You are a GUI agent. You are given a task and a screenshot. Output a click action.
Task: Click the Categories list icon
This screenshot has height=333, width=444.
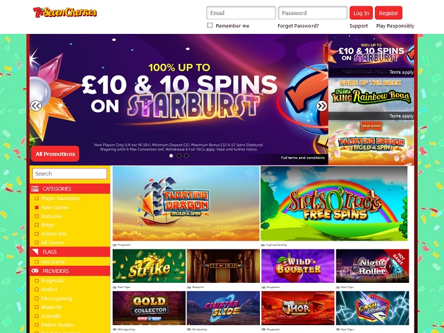35,189
